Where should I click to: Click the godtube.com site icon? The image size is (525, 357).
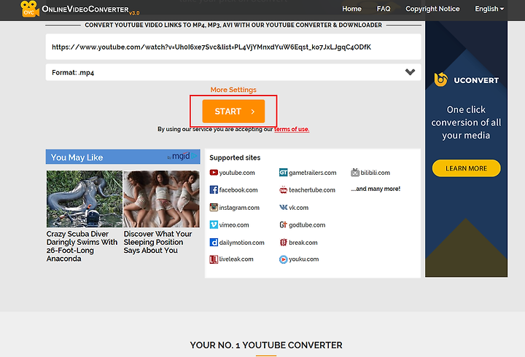[x=283, y=225]
